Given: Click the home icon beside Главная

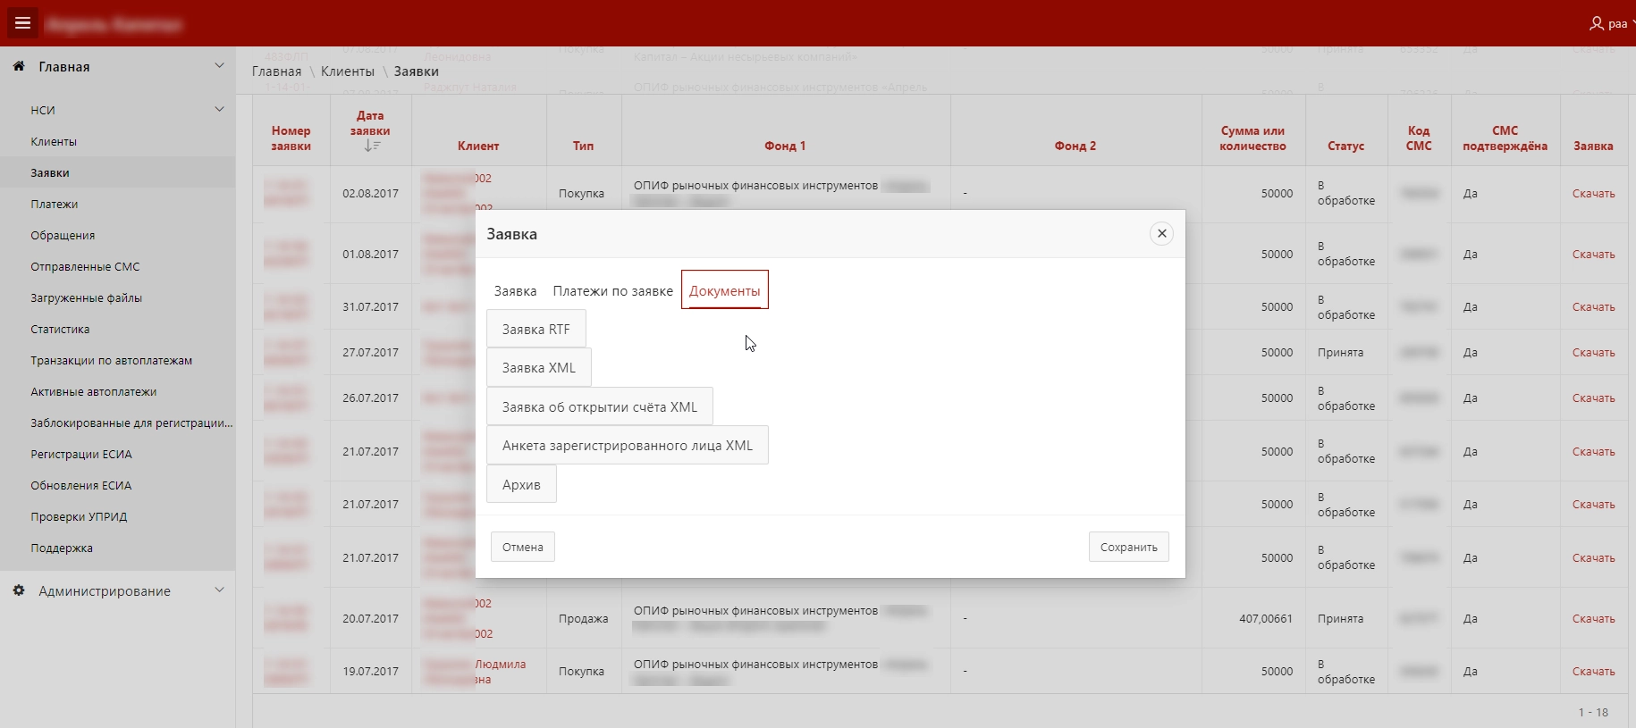Looking at the screenshot, I should click(19, 66).
